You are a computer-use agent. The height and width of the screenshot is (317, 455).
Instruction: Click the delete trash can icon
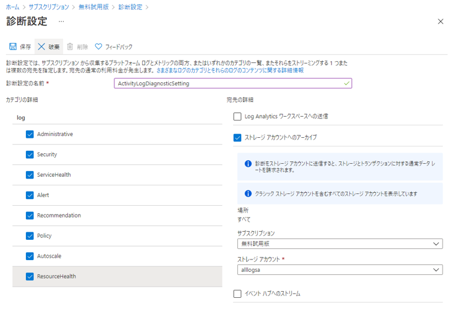pos(70,46)
